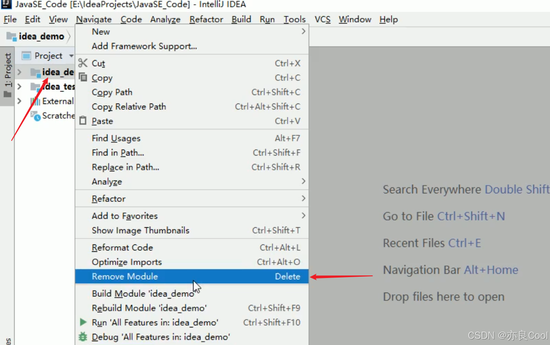Viewport: 550px width, 345px height.
Task: Open the Run menu
Action: point(267,19)
